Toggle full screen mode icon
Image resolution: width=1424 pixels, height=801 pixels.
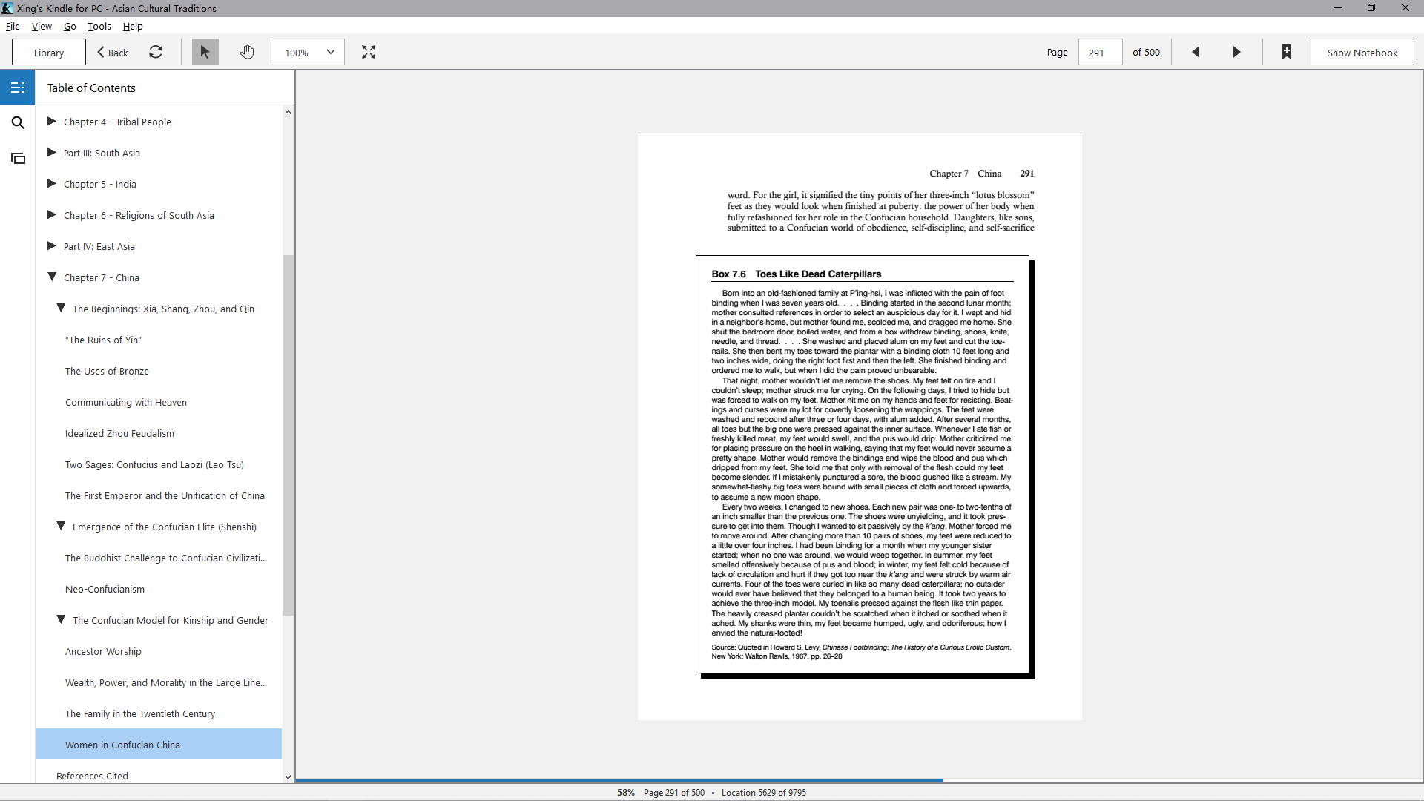pos(369,52)
